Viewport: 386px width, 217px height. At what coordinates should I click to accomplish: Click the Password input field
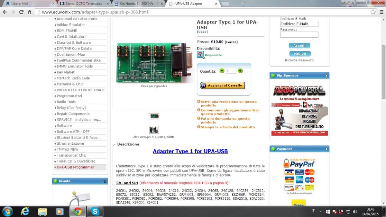coord(299,34)
